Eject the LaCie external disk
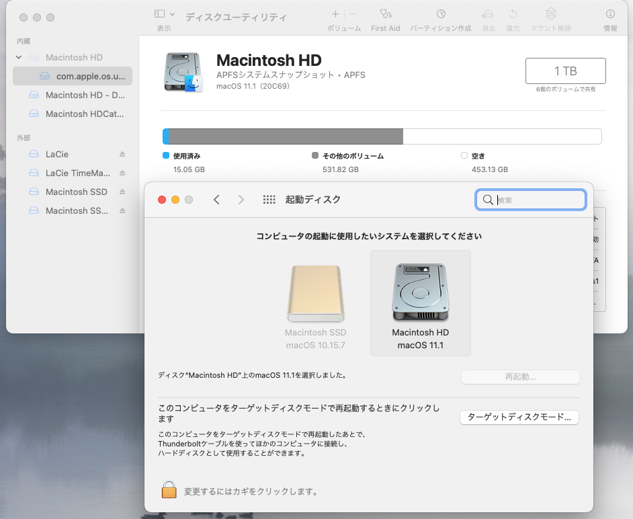Viewport: 633px width, 519px height. pyautogui.click(x=122, y=155)
